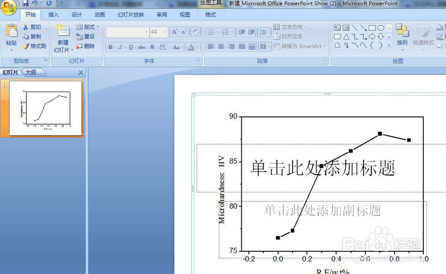Select the freeform shape tool

pos(337,45)
